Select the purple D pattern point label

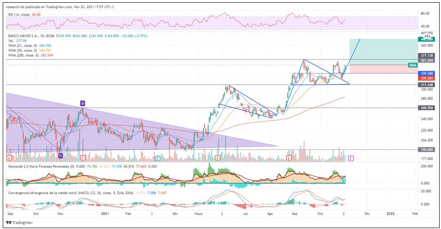coord(82,103)
